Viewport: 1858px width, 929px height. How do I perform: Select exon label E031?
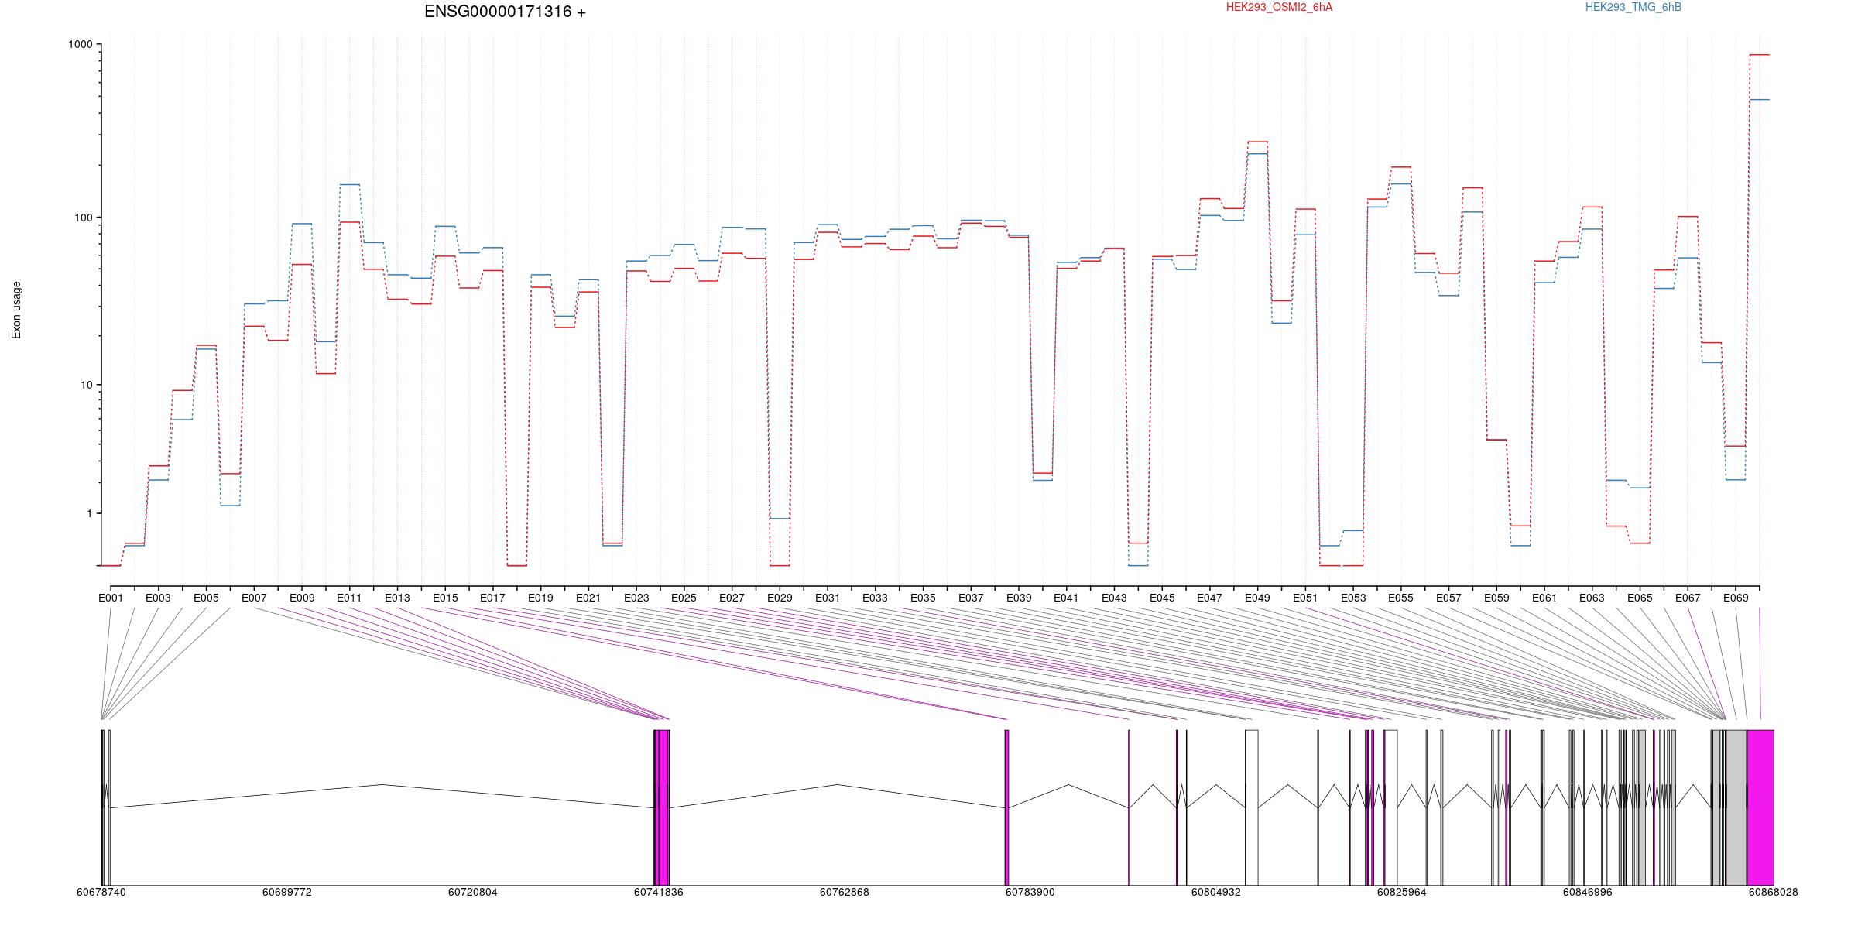(828, 598)
